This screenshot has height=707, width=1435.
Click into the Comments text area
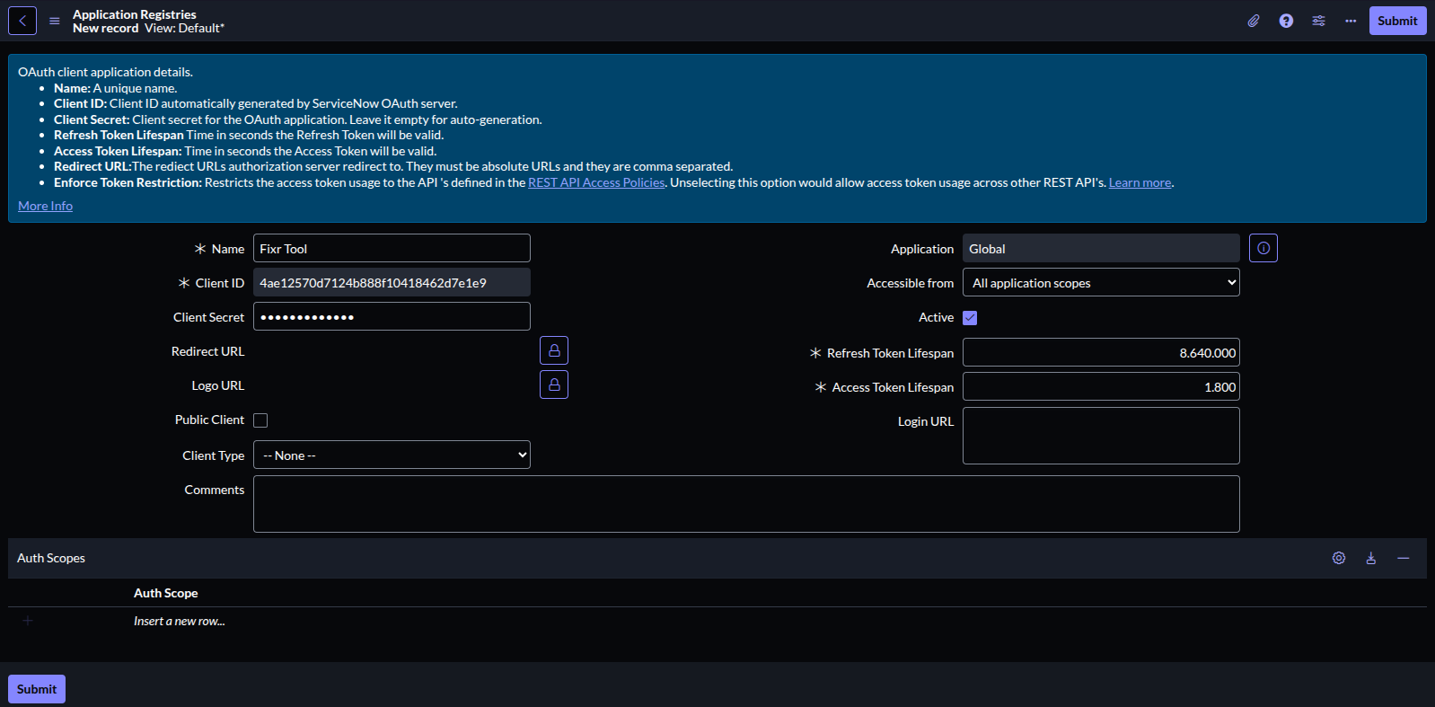pos(746,504)
